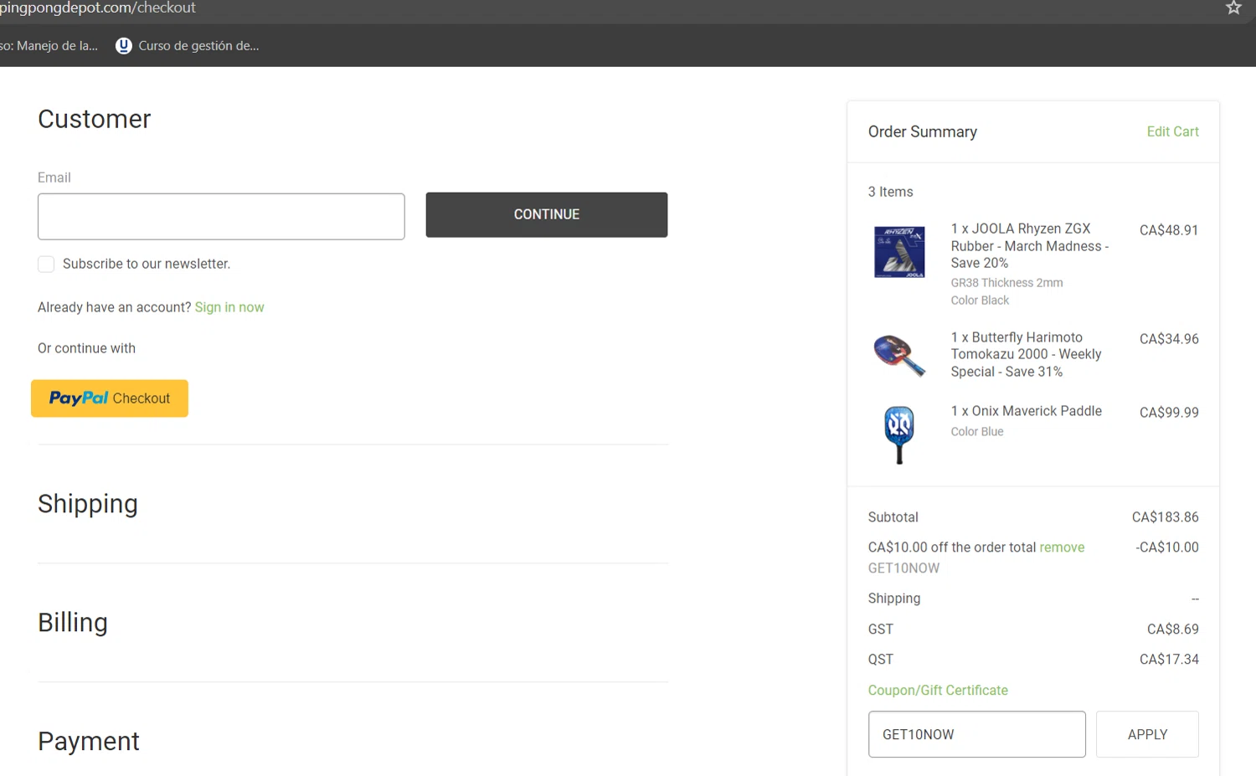Open the Curso de gestión bookmark
The image size is (1256, 776).
[x=188, y=46]
